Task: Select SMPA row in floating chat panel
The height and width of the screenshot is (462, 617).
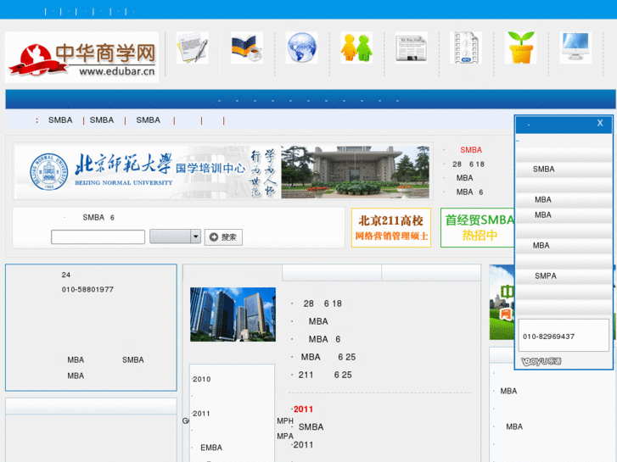Action: pos(564,276)
